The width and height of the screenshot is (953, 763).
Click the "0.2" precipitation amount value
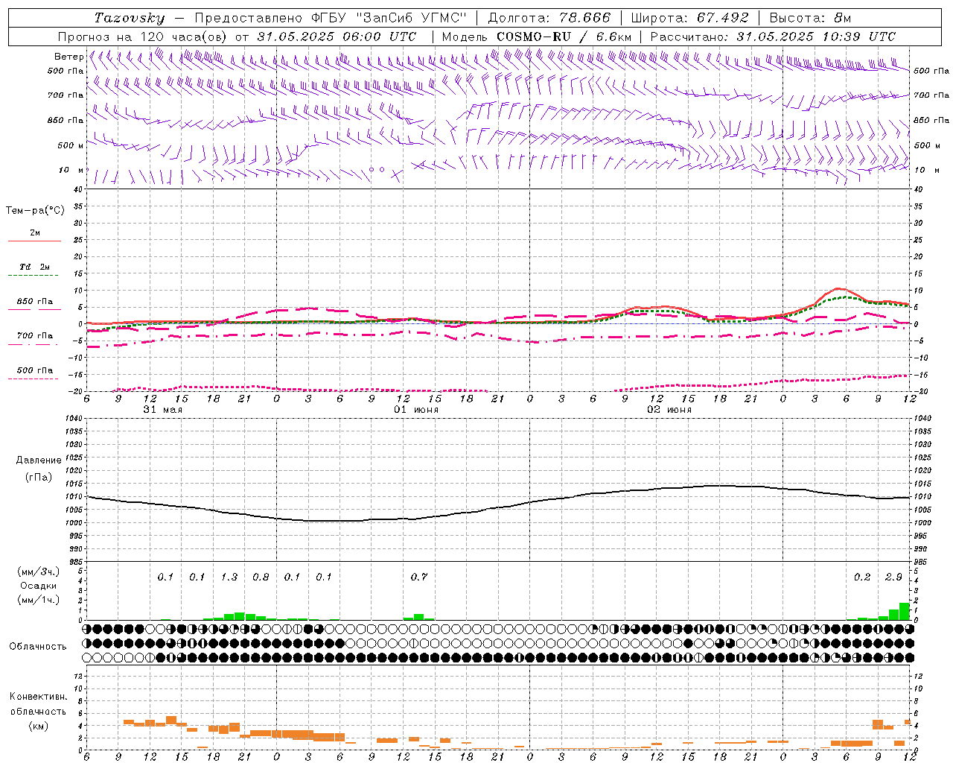[x=862, y=577]
